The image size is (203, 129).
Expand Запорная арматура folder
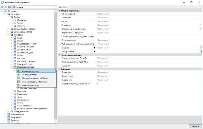(x=8, y=32)
